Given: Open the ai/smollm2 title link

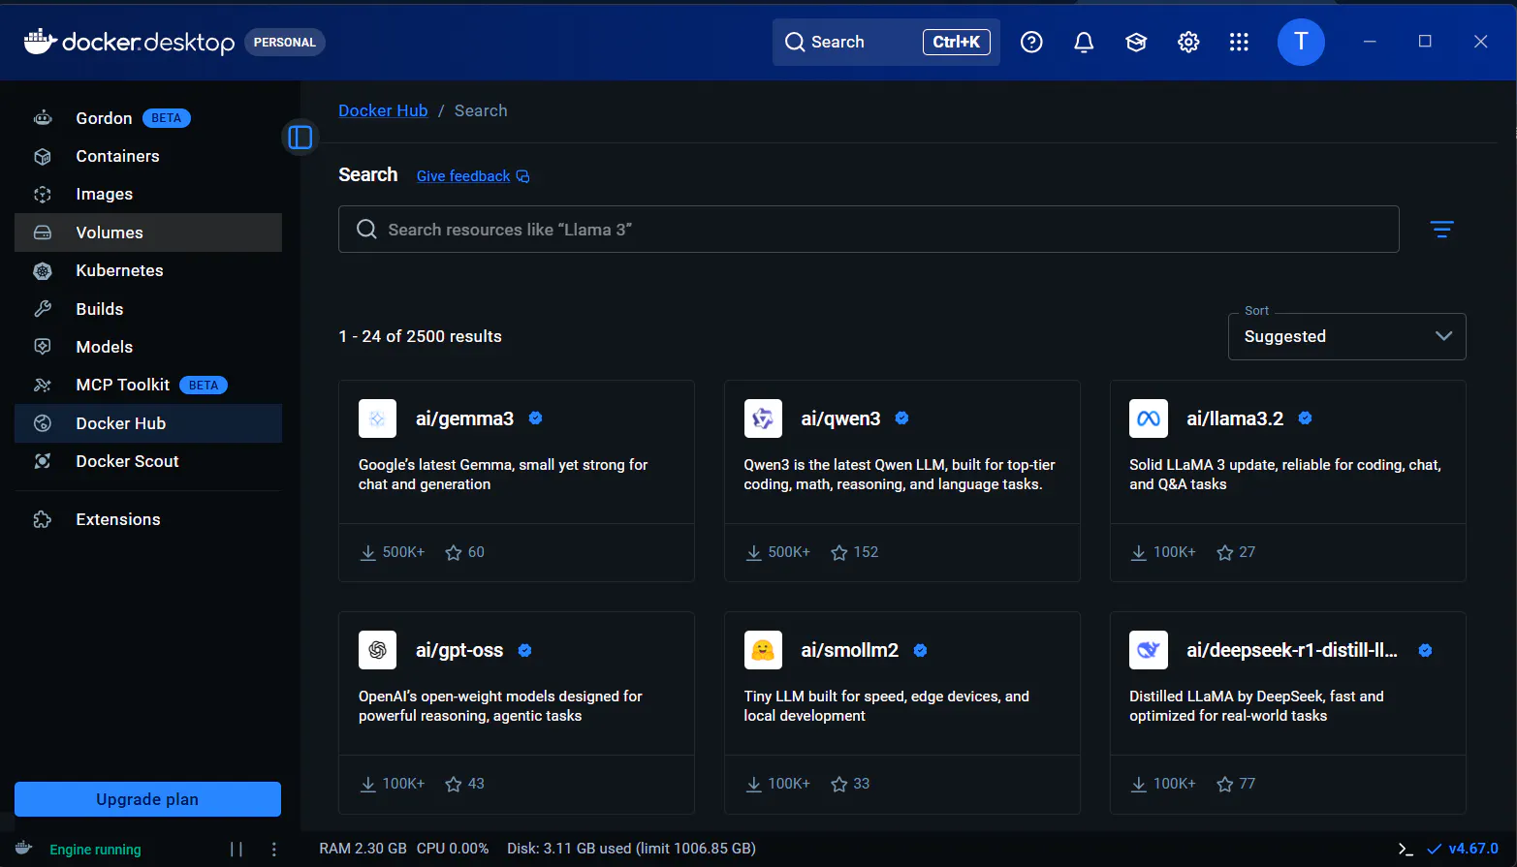Looking at the screenshot, I should click(x=850, y=650).
